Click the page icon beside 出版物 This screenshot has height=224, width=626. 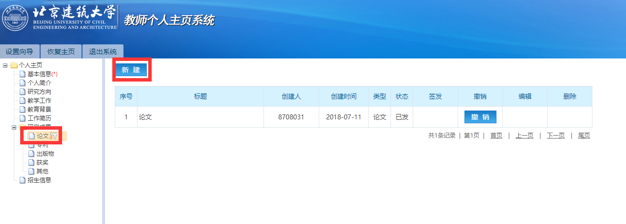click(x=32, y=154)
